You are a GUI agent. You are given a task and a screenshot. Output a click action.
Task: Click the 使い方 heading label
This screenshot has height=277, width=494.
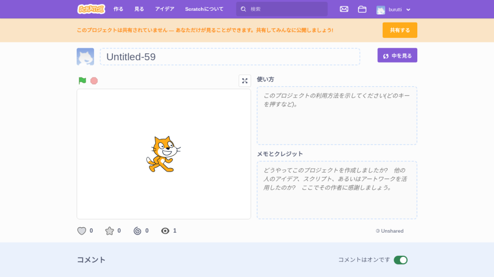[265, 79]
